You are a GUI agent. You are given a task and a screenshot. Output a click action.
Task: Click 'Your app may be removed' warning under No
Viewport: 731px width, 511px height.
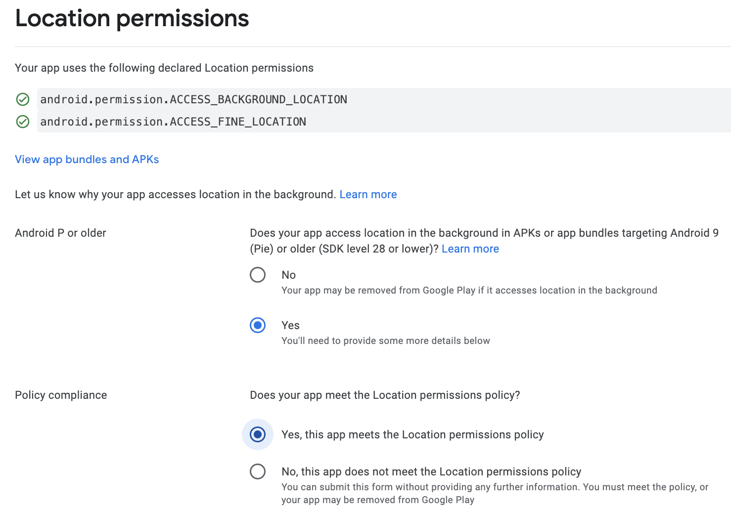(x=469, y=290)
